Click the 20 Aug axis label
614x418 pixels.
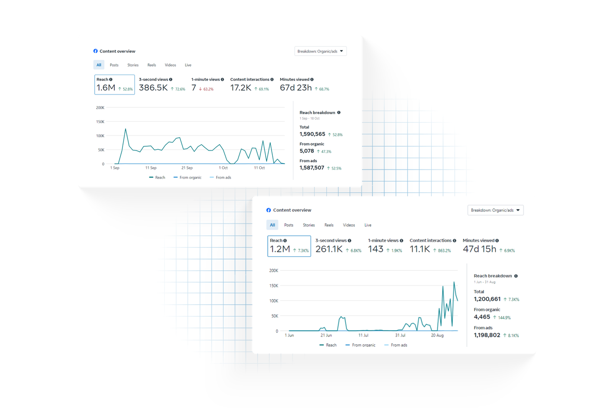tap(437, 336)
